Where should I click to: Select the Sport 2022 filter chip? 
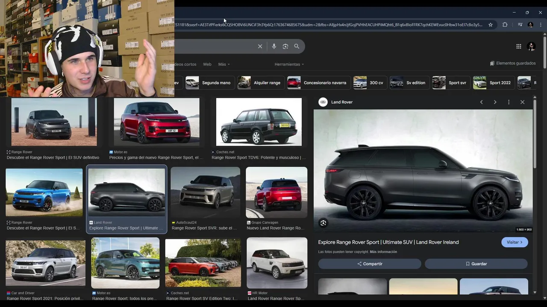pyautogui.click(x=494, y=83)
